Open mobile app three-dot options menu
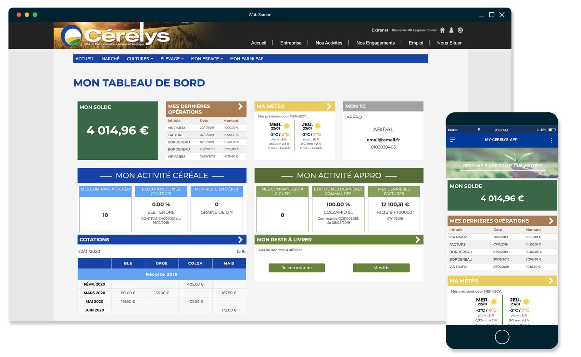581x357 pixels. pos(551,140)
